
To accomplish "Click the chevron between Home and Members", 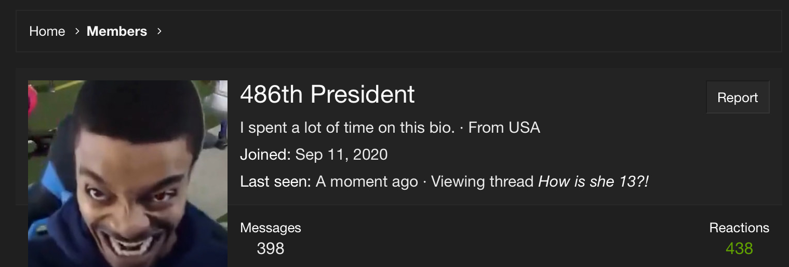I will (77, 31).
